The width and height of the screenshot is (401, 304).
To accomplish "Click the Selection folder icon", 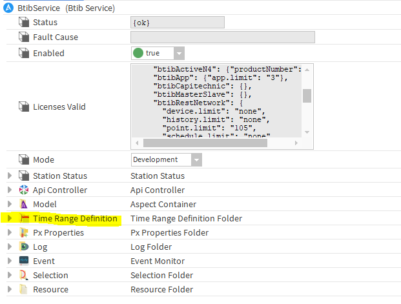I will (x=24, y=276).
